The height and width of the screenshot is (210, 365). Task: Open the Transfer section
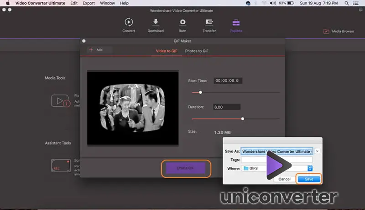(209, 25)
